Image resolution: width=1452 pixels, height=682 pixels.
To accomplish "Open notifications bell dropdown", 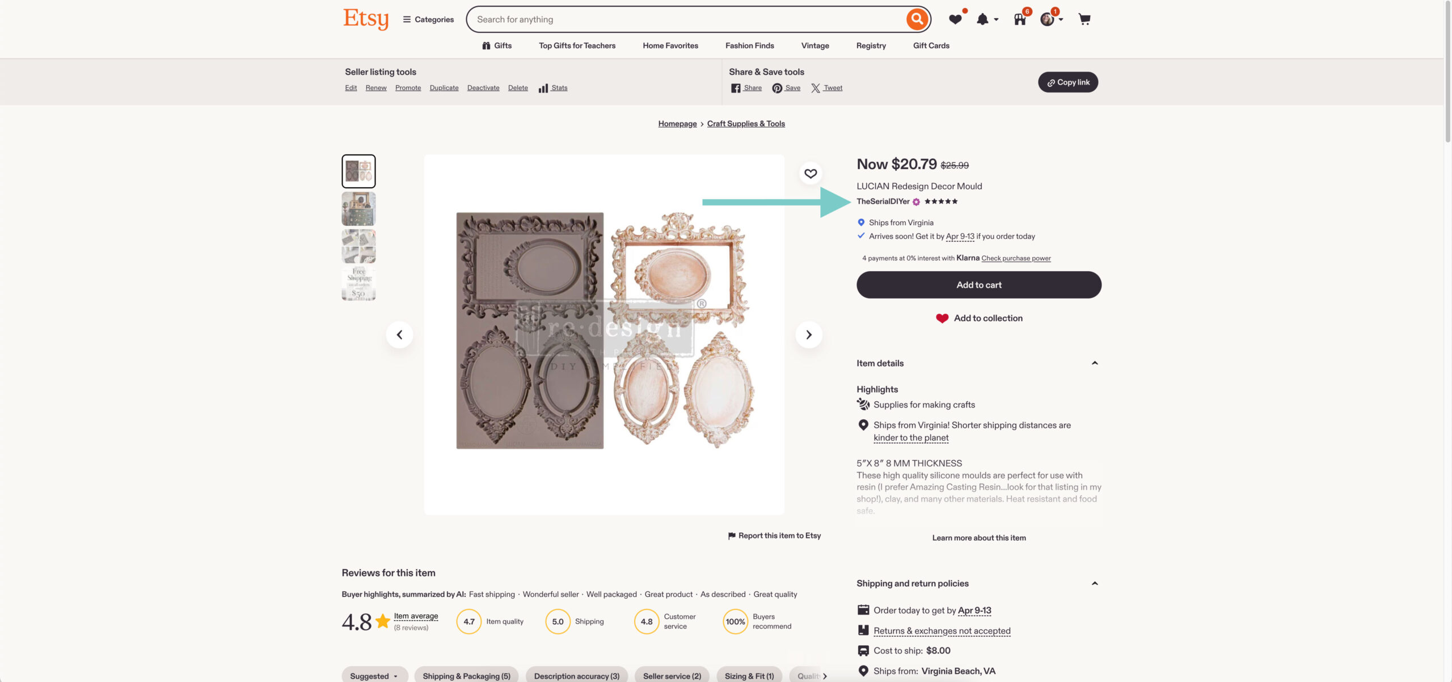I will coord(987,19).
